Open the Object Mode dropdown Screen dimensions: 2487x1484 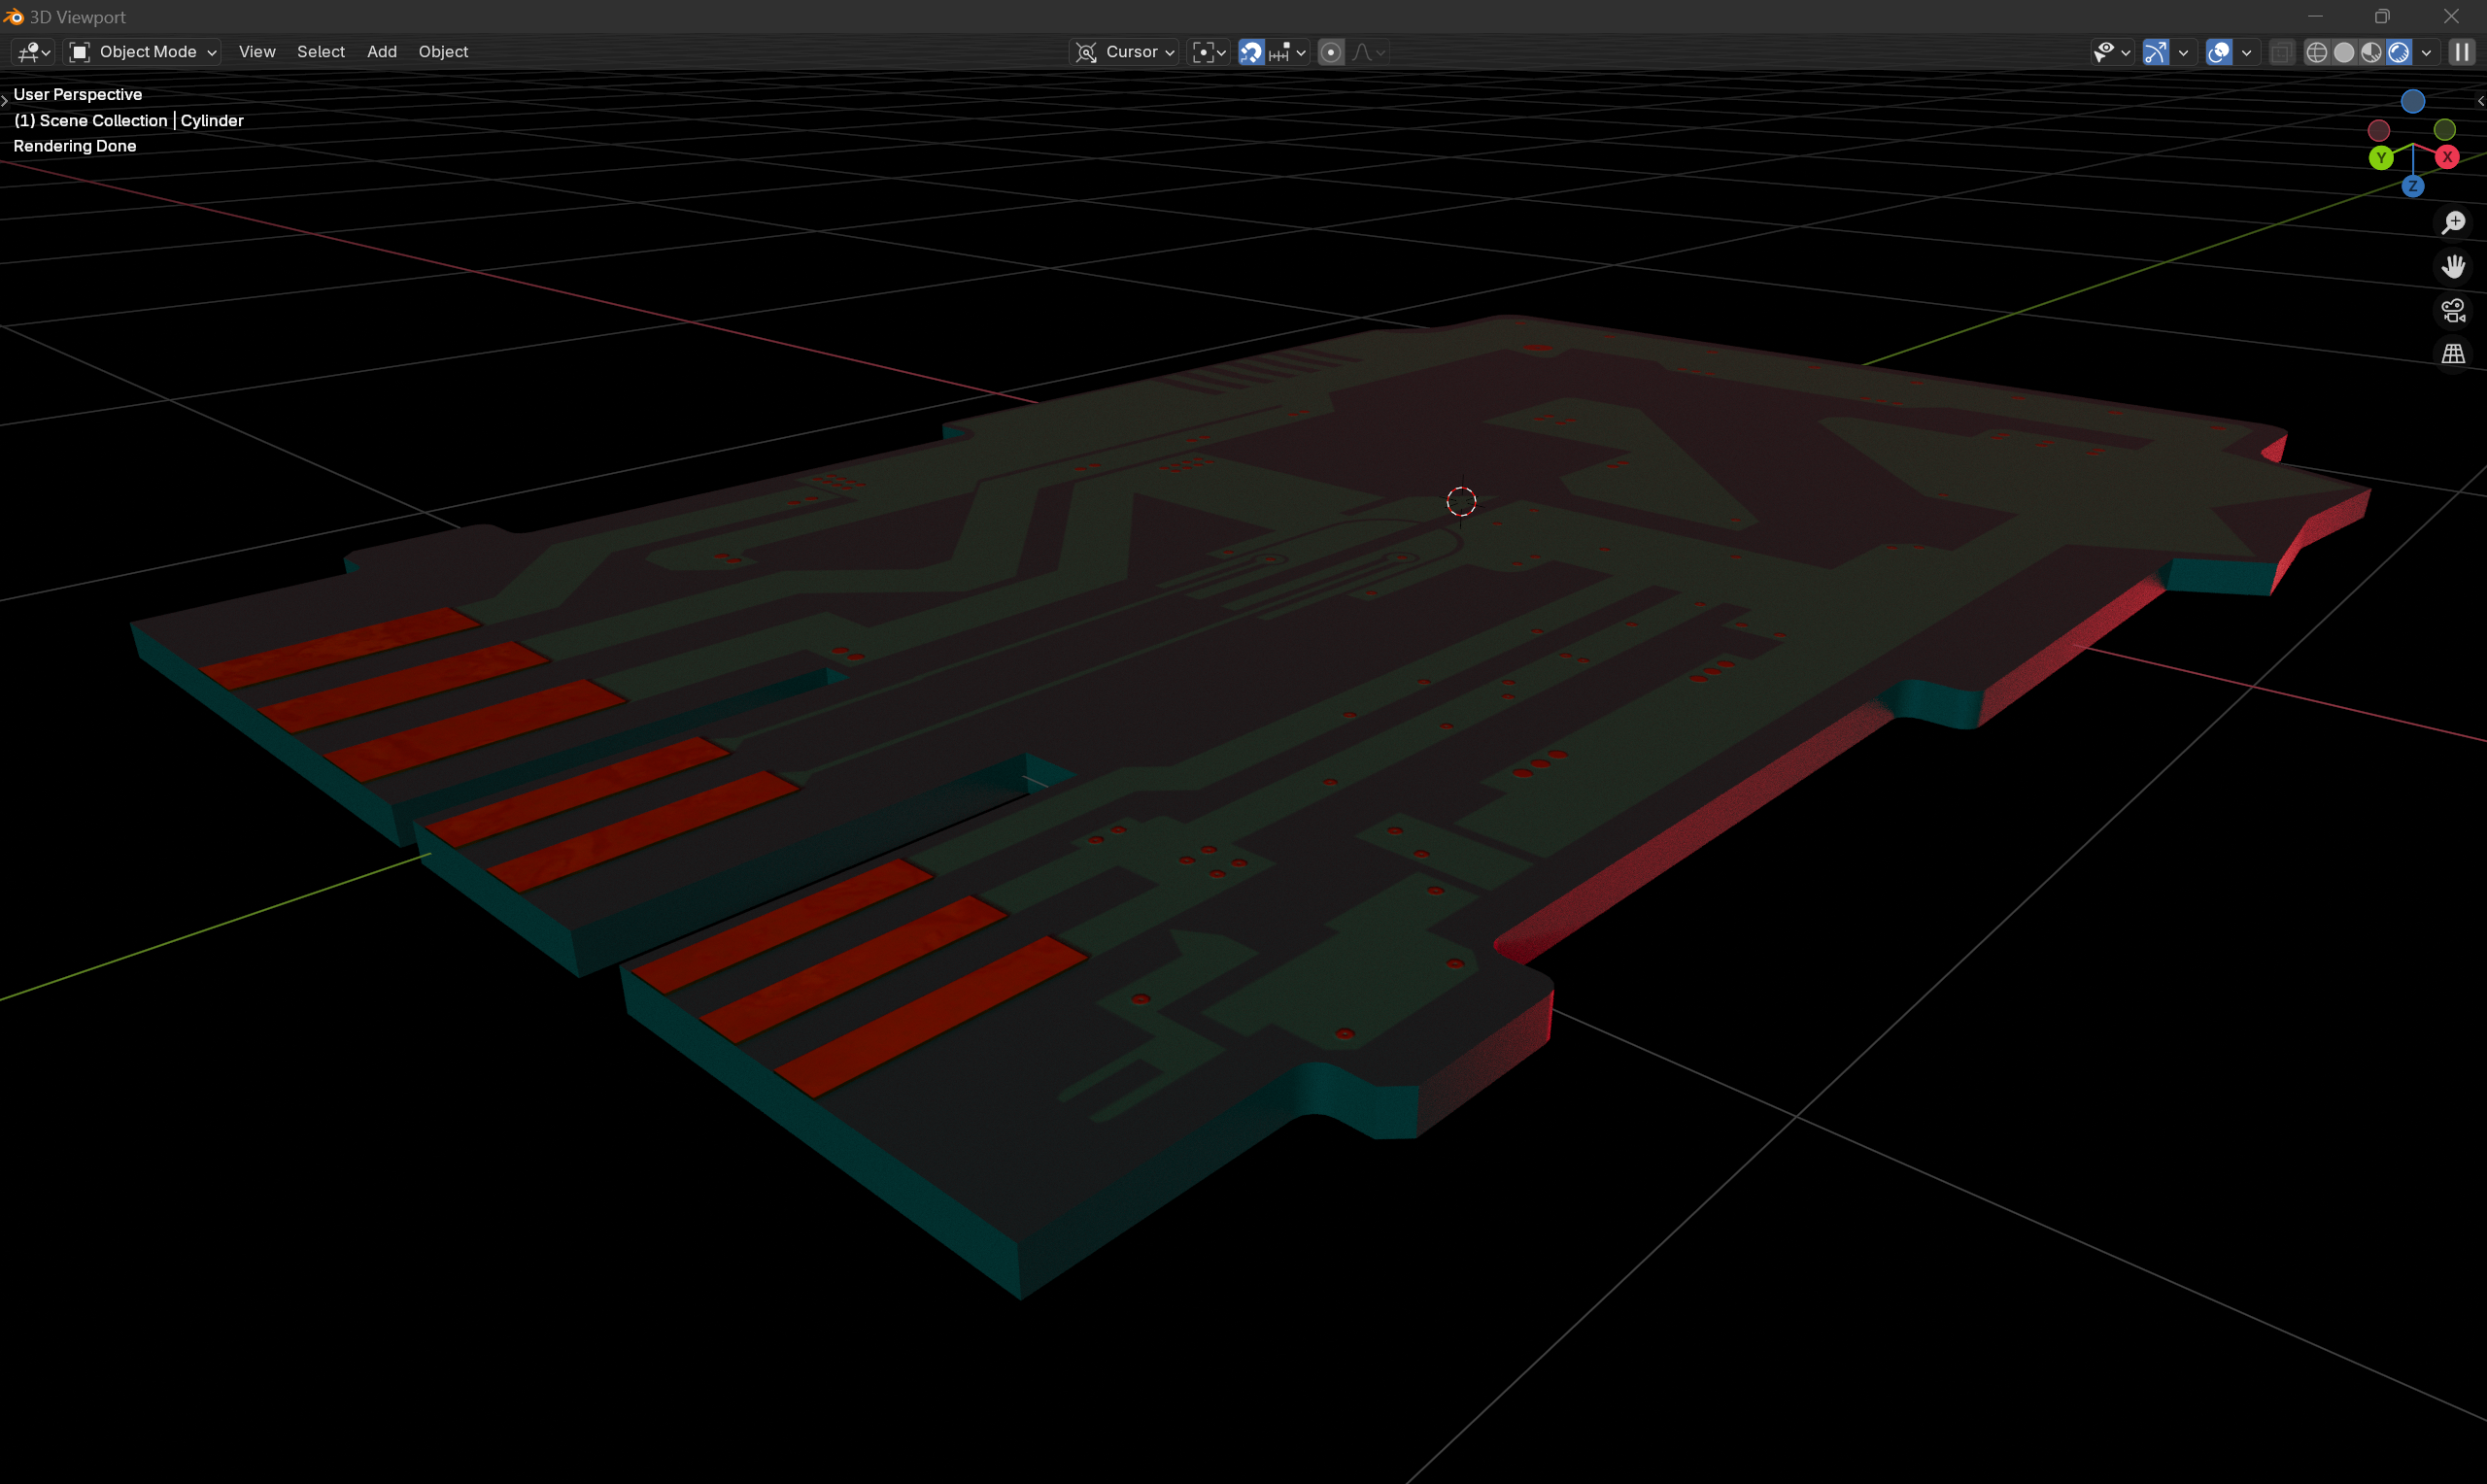[x=142, y=52]
